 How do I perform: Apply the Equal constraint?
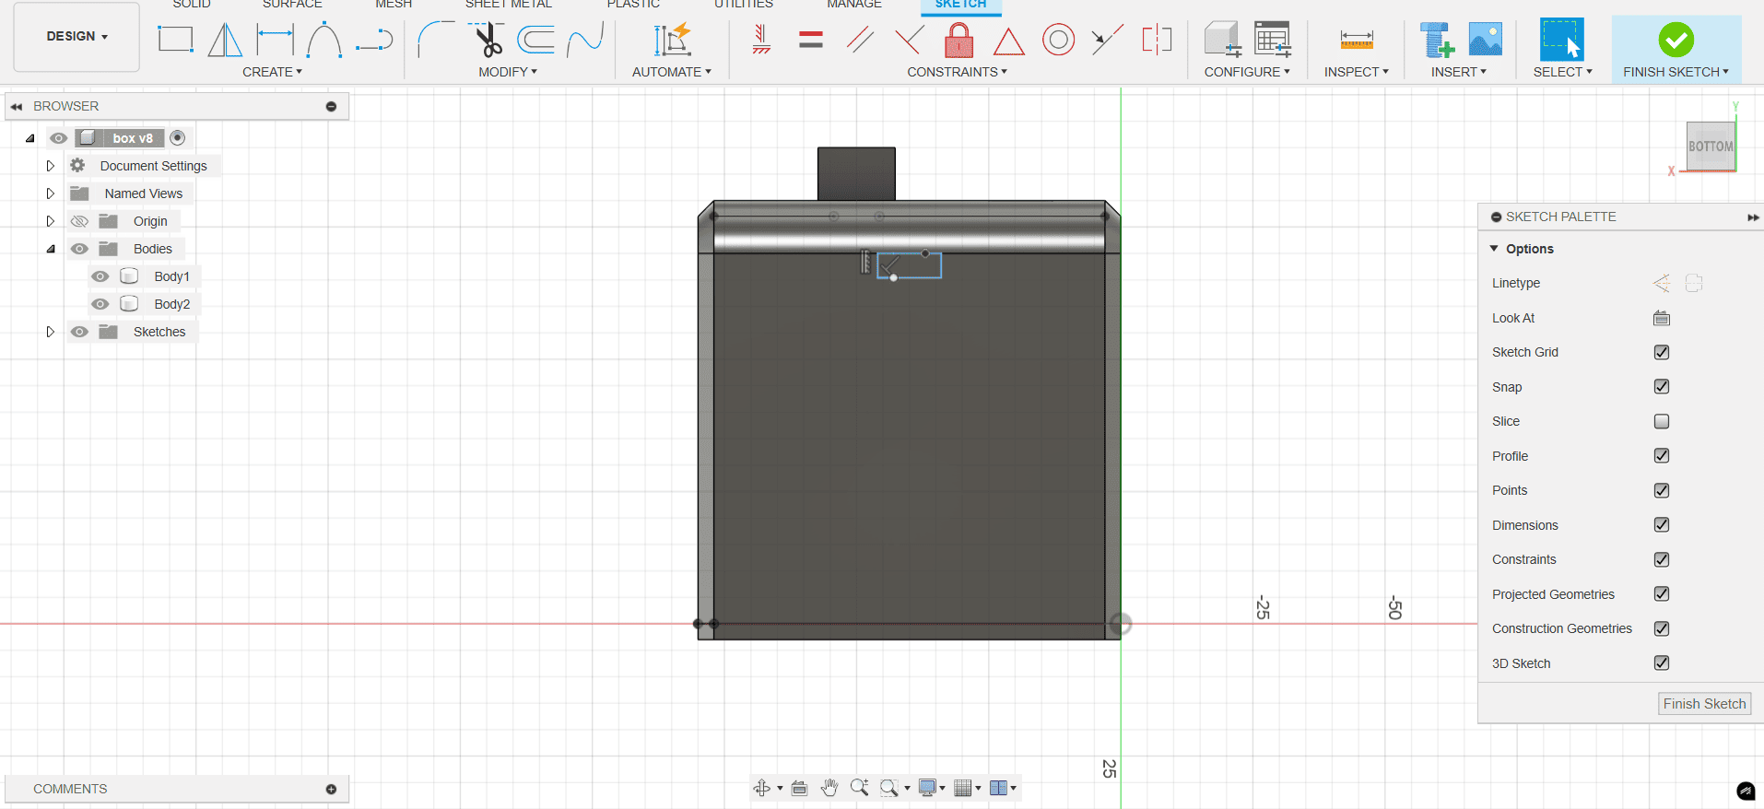point(811,40)
